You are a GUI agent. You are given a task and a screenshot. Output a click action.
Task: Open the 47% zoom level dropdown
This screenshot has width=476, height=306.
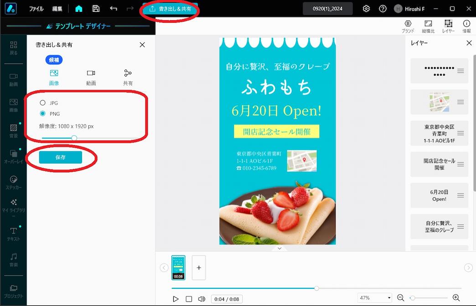coord(374,297)
